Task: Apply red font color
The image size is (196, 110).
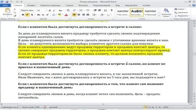Action: [x=66, y=15]
